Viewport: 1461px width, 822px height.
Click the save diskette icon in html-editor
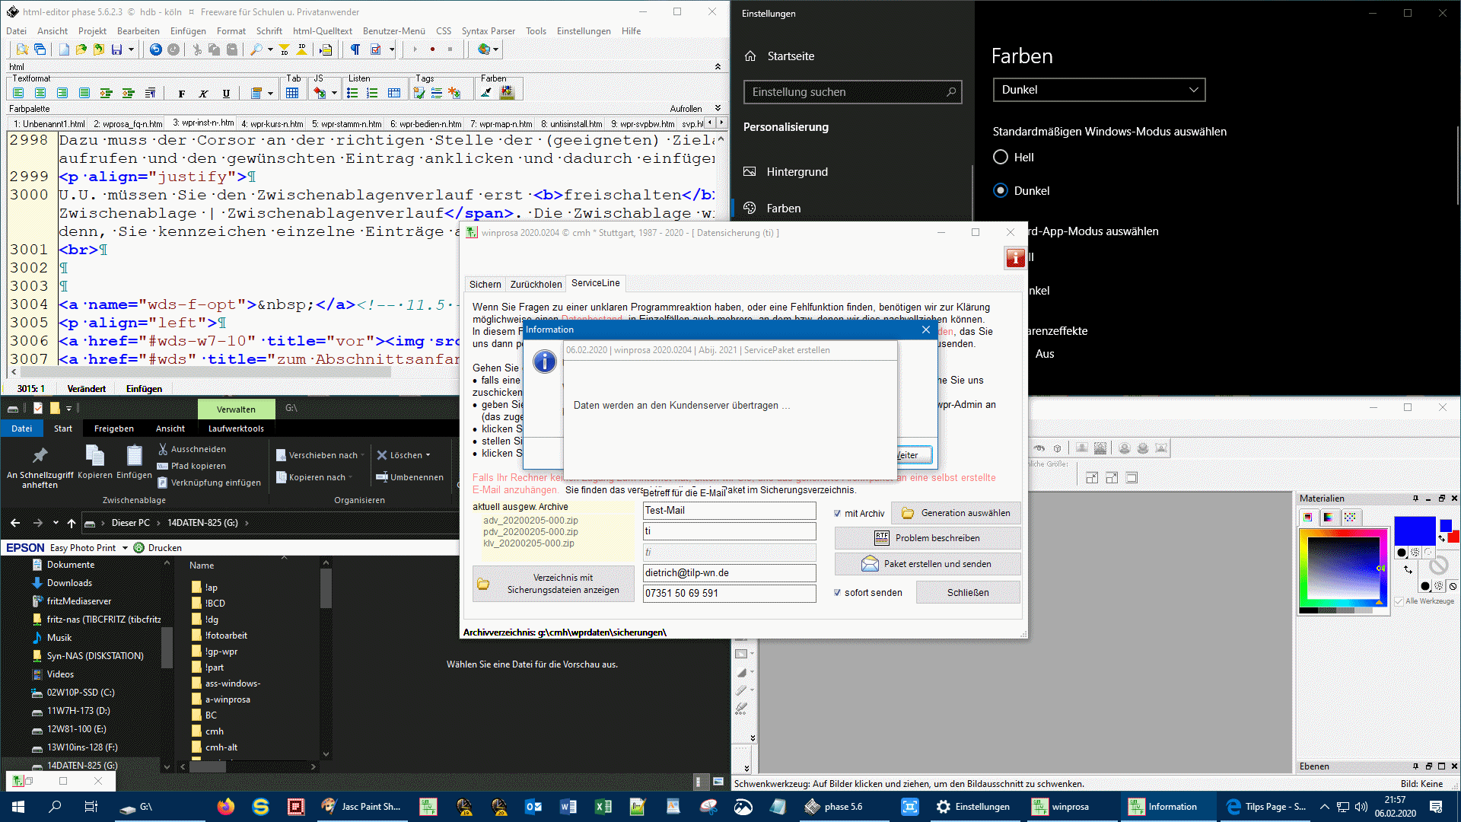tap(116, 49)
